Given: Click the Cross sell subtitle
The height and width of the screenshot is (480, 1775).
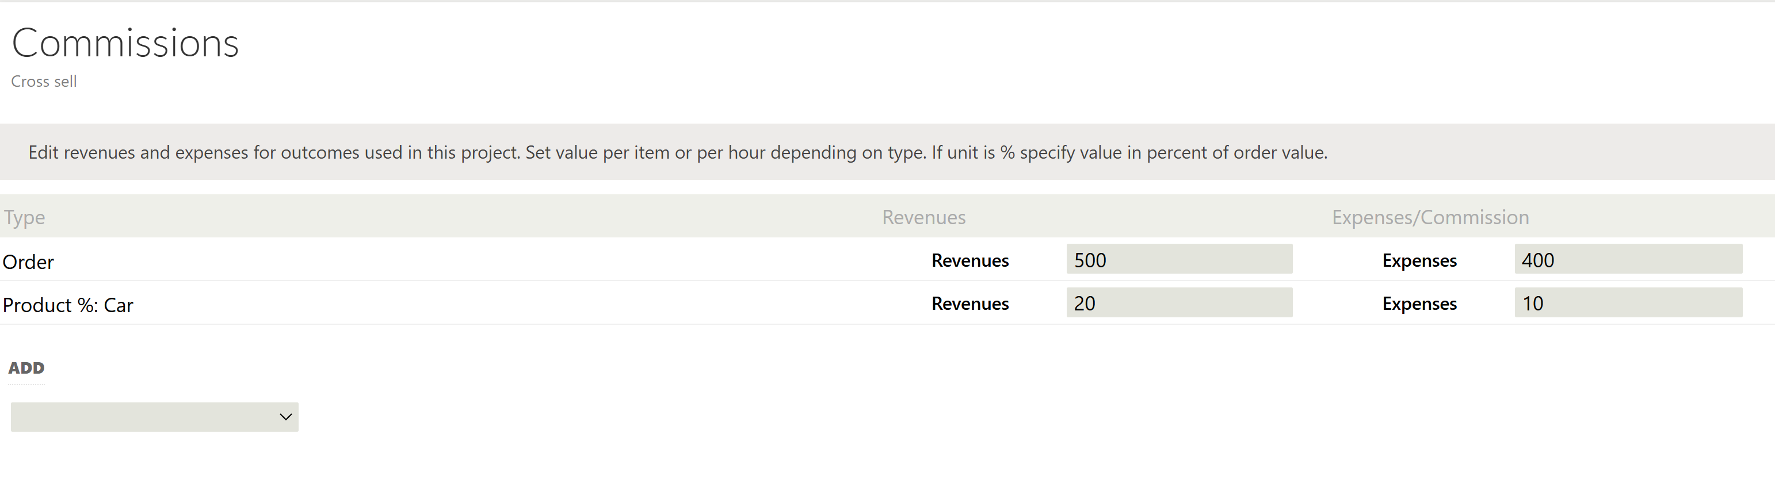Looking at the screenshot, I should click(x=43, y=81).
